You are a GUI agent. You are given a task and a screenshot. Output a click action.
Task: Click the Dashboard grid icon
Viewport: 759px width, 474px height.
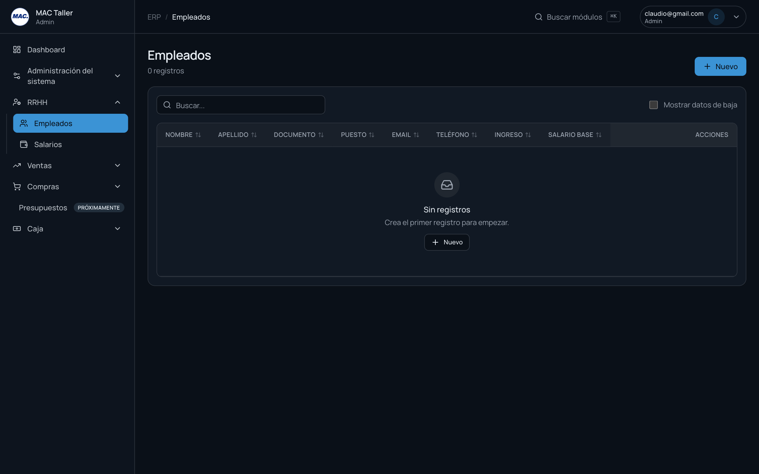(x=17, y=50)
